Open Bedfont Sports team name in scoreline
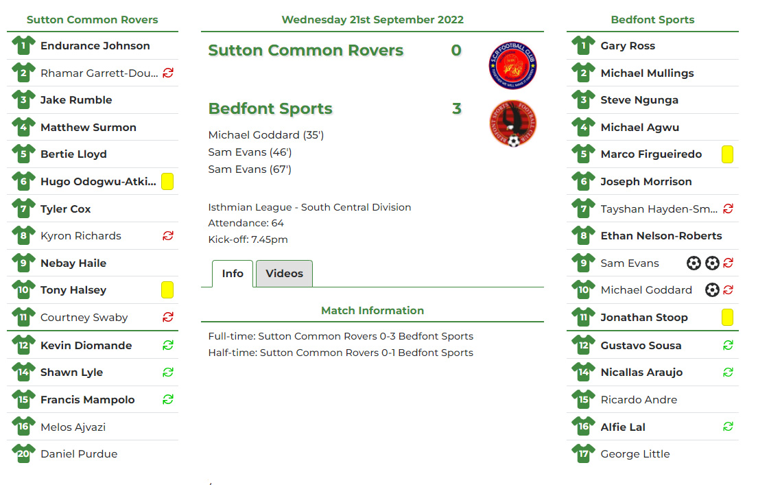Screen dimensions: 769x485 (270, 109)
